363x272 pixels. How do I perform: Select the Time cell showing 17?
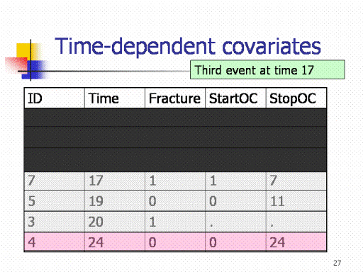pos(115,181)
